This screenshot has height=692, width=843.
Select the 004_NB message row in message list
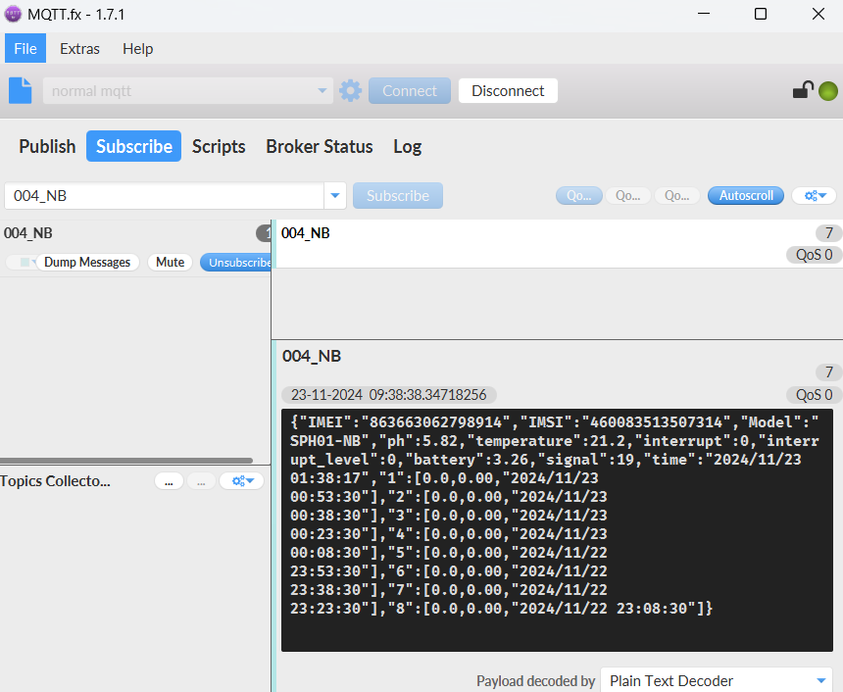coord(559,243)
